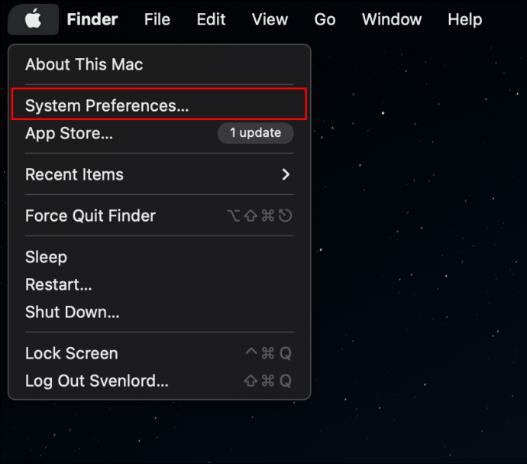Choose Restart from the Apple menu
Screen dimensions: 527x464
tap(160, 284)
